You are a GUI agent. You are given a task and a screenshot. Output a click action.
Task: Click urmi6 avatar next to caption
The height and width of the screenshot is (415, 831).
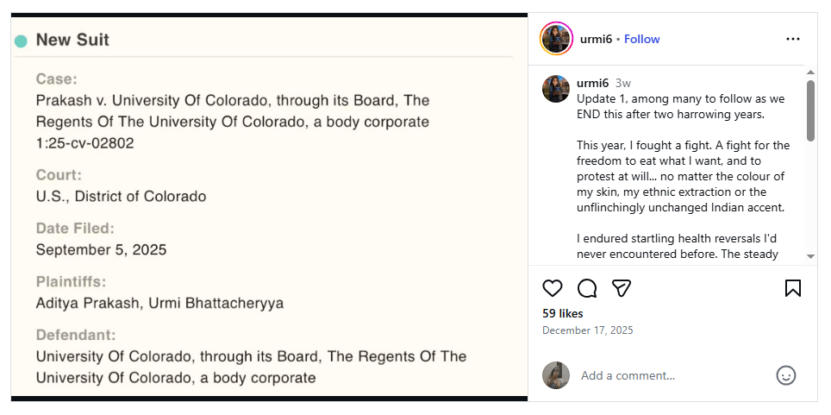(556, 89)
